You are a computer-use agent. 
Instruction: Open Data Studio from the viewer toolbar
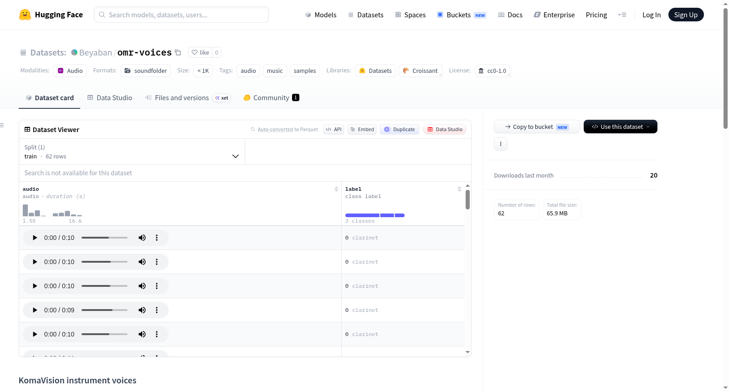(x=445, y=129)
